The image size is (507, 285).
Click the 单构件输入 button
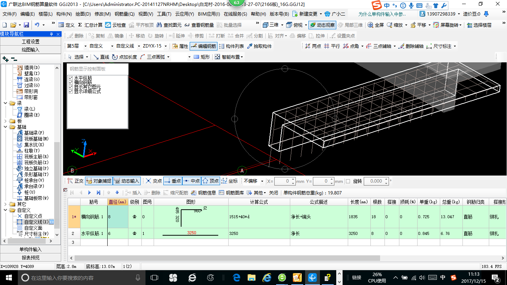[x=30, y=249]
